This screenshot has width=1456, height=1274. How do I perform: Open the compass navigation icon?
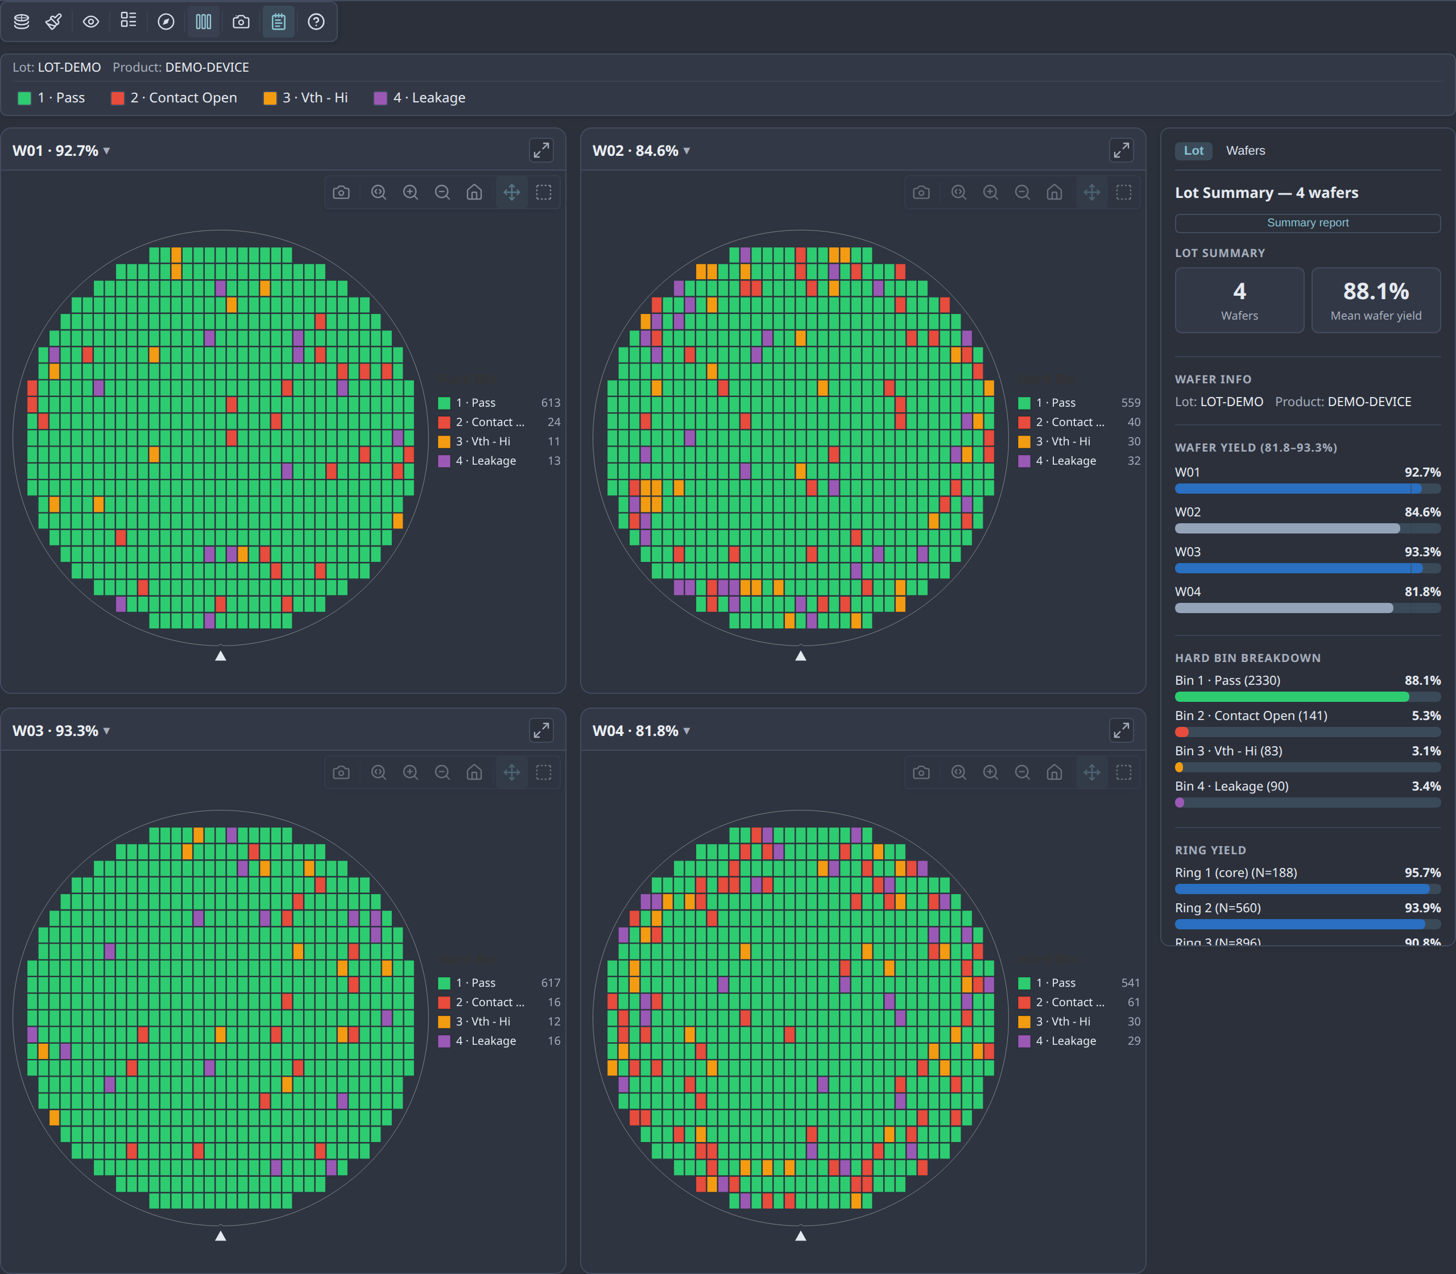166,22
